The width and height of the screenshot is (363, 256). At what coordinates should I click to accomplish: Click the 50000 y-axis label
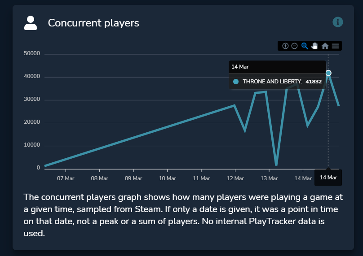pos(32,53)
